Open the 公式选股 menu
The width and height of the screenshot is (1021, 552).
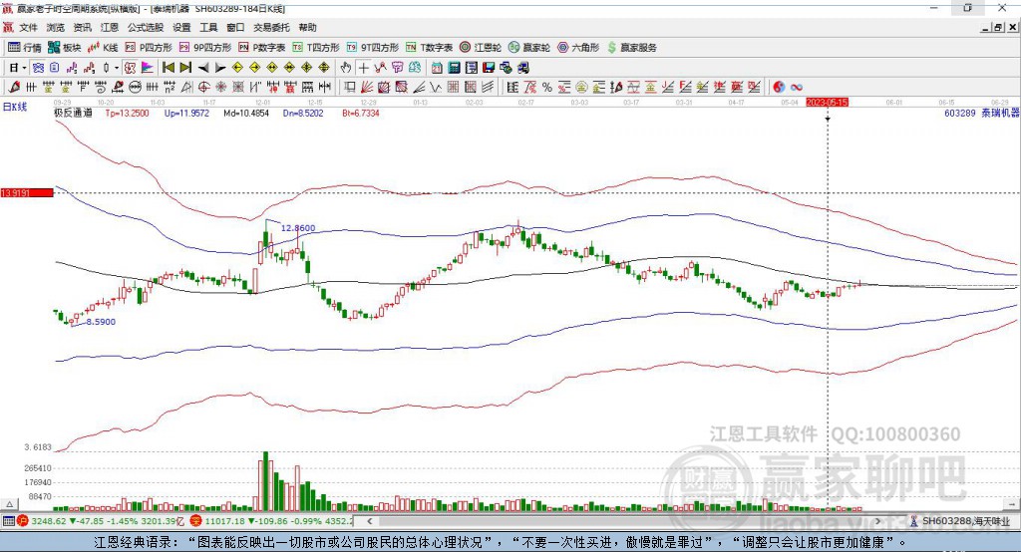pyautogui.click(x=146, y=27)
